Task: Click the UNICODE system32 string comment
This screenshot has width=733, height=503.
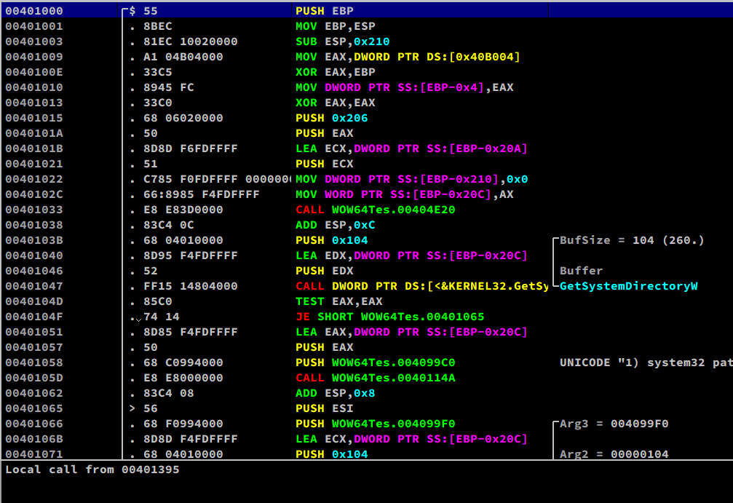Action: tap(645, 363)
